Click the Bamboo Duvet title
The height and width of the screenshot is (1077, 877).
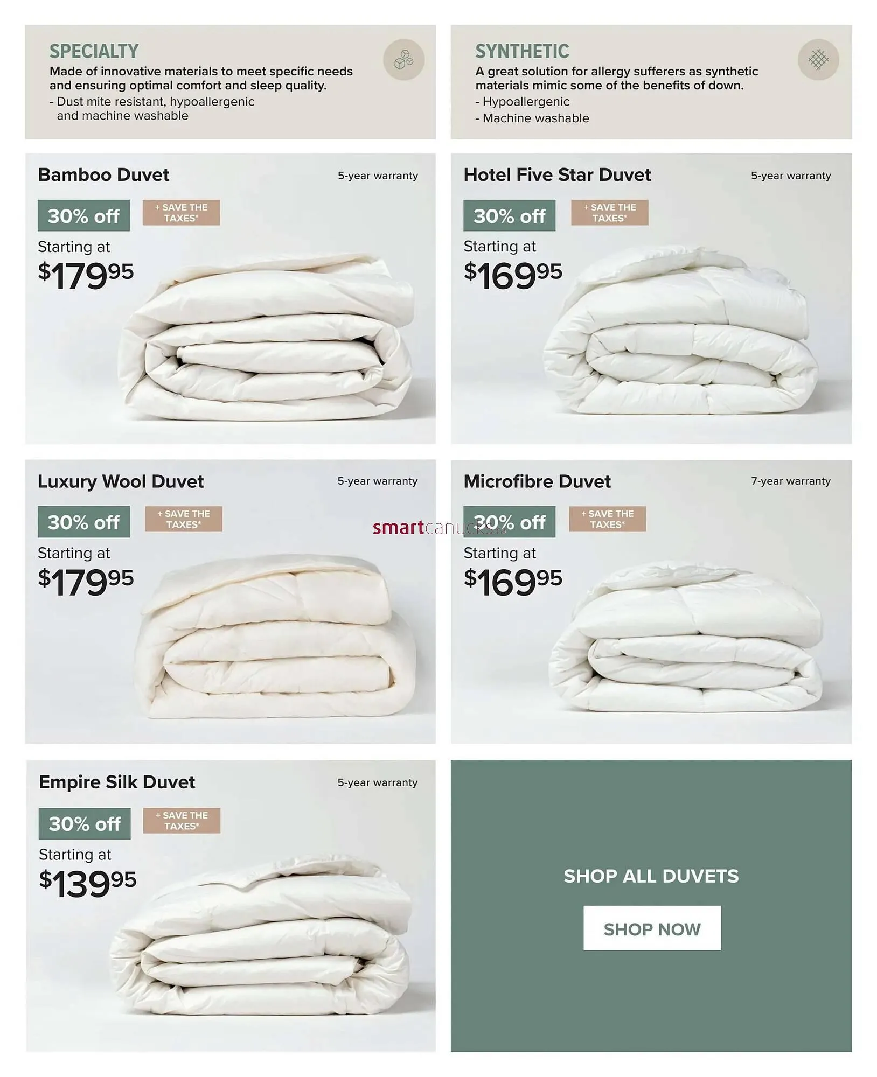pyautogui.click(x=103, y=175)
